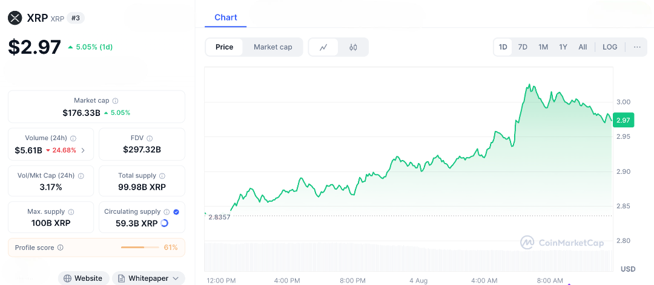Click the XRP coin logo icon

[15, 18]
